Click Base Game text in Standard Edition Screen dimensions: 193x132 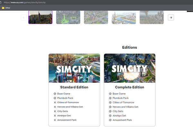point(64,94)
